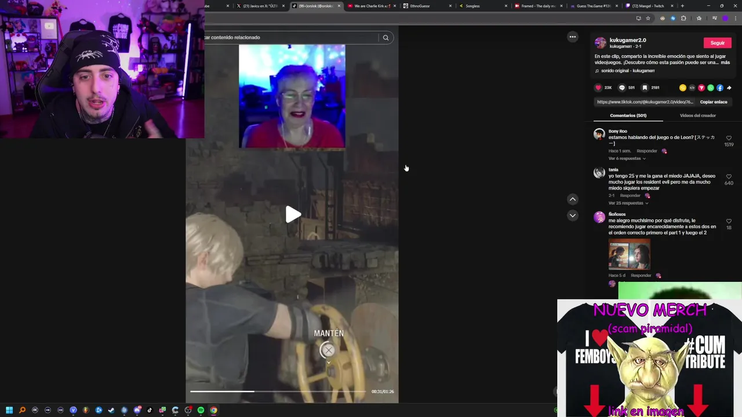Share the video via Facebook icon
Viewport: 742px width, 417px height.
(x=719, y=88)
